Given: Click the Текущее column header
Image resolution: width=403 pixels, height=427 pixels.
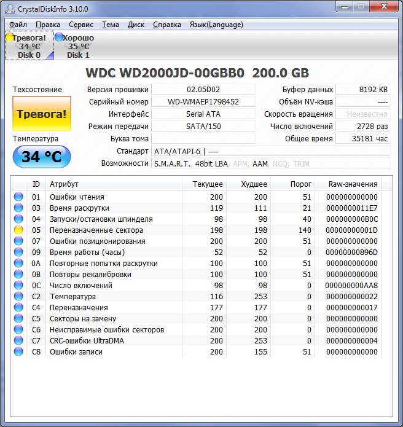Looking at the screenshot, I should pyautogui.click(x=204, y=184).
